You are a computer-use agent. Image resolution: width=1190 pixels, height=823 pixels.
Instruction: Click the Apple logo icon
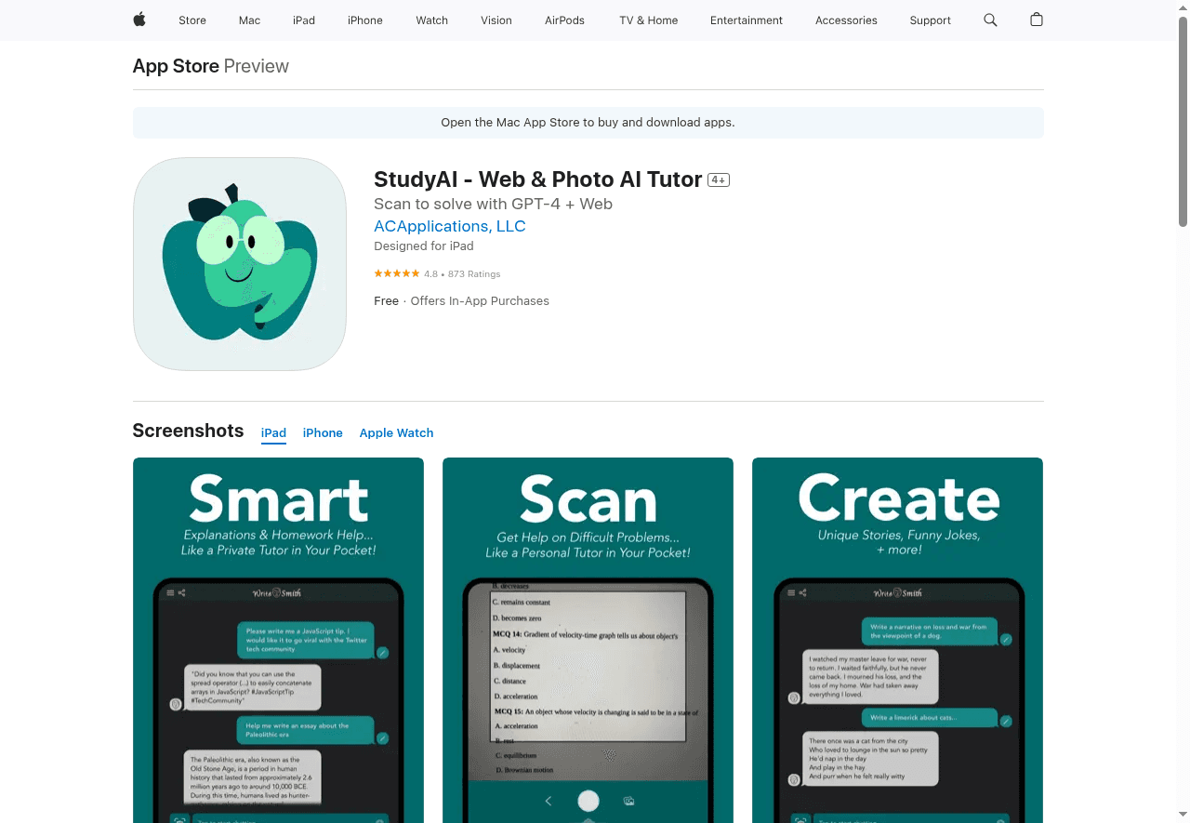(x=139, y=20)
